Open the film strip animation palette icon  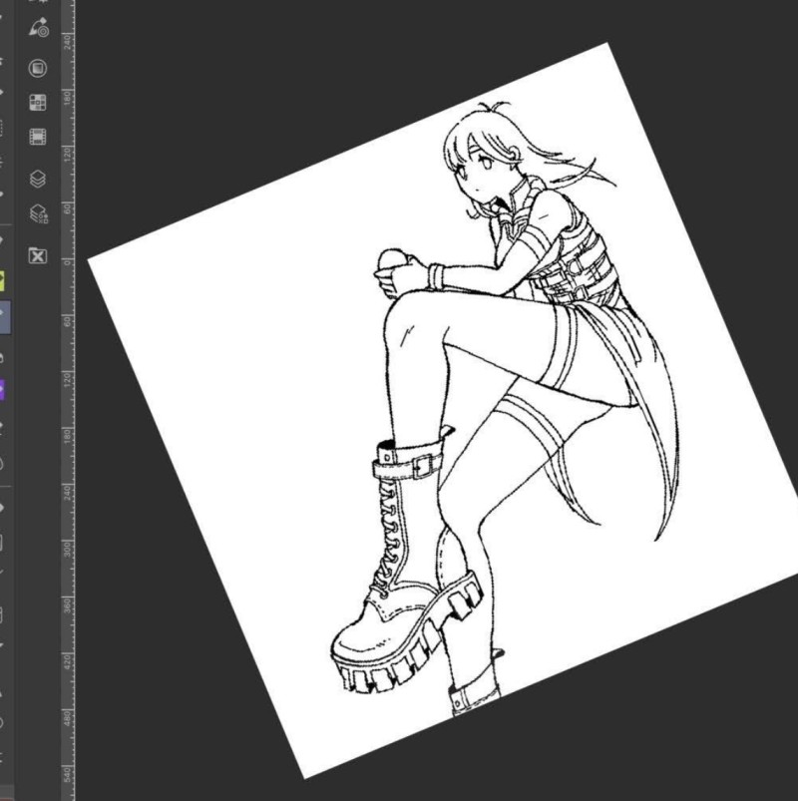coord(38,137)
